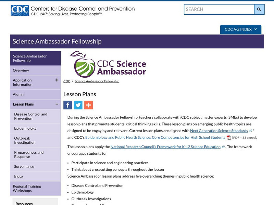This screenshot has height=205, width=274.
Task: Share page via Facebook icon
Action: [x=68, y=105]
